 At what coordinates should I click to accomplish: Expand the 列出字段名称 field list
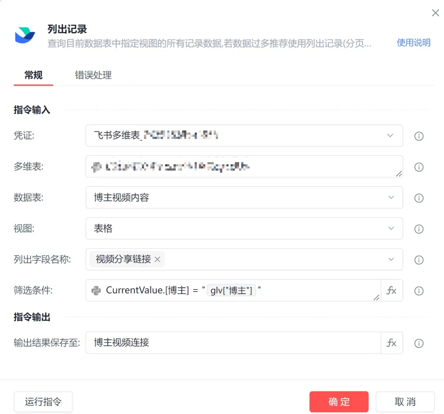tap(390, 260)
